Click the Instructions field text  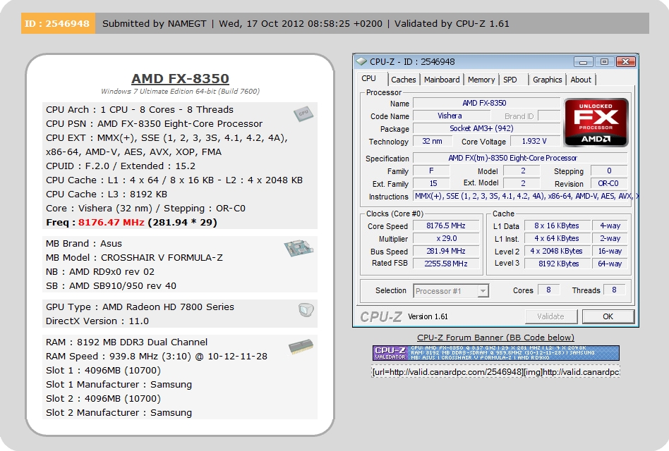coord(526,197)
